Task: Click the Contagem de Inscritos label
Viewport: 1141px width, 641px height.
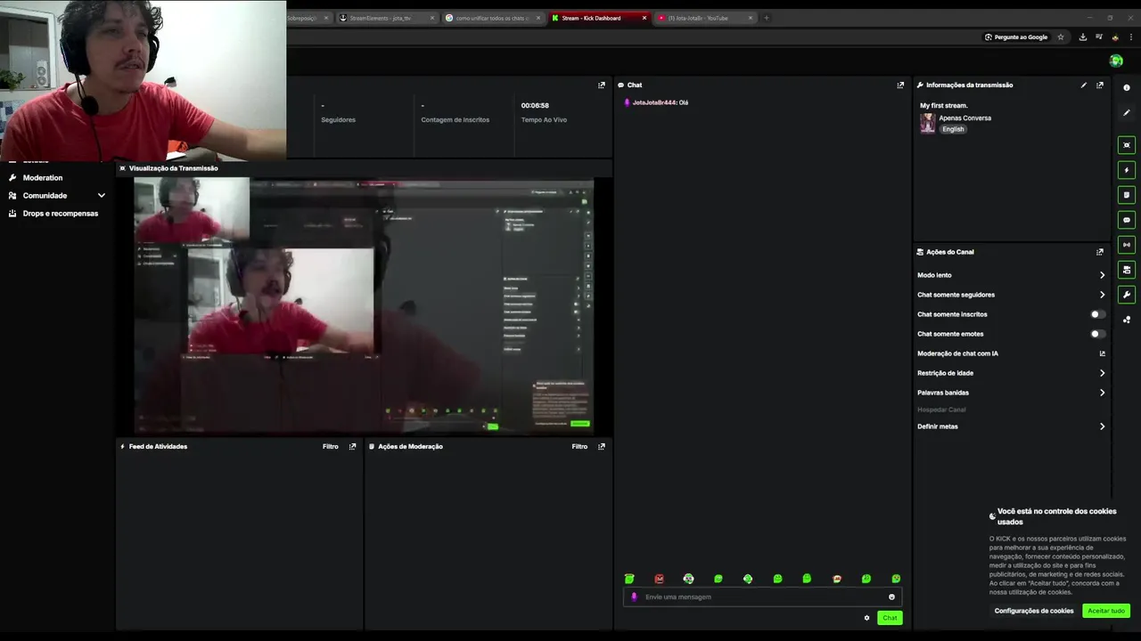Action: click(x=456, y=120)
